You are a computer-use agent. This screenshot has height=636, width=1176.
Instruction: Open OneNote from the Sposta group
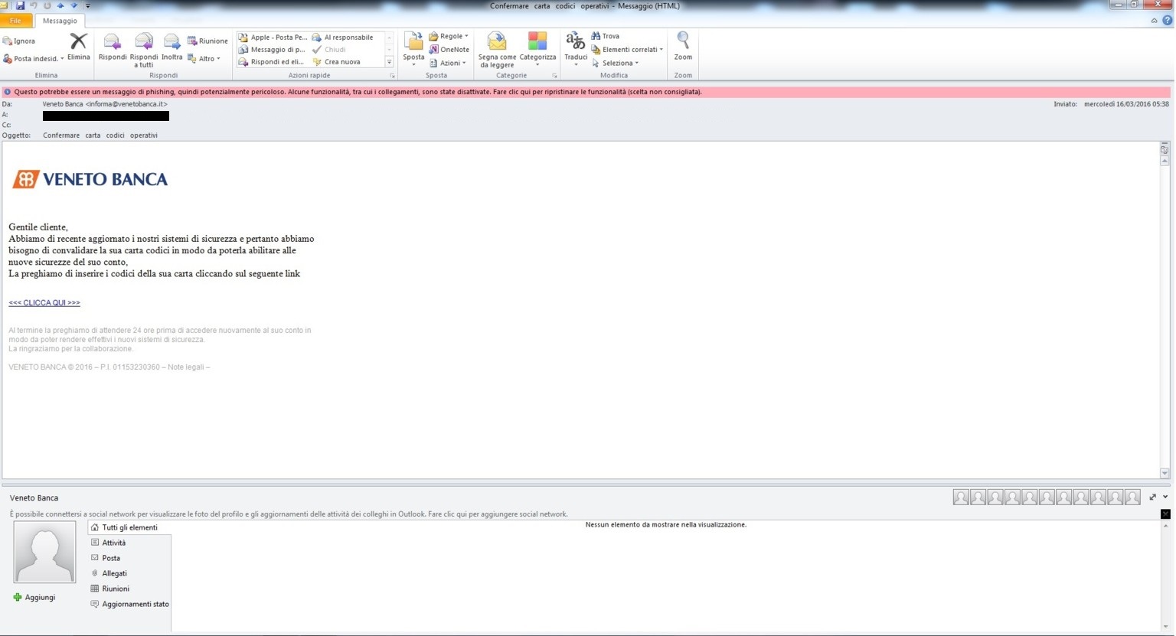(449, 50)
